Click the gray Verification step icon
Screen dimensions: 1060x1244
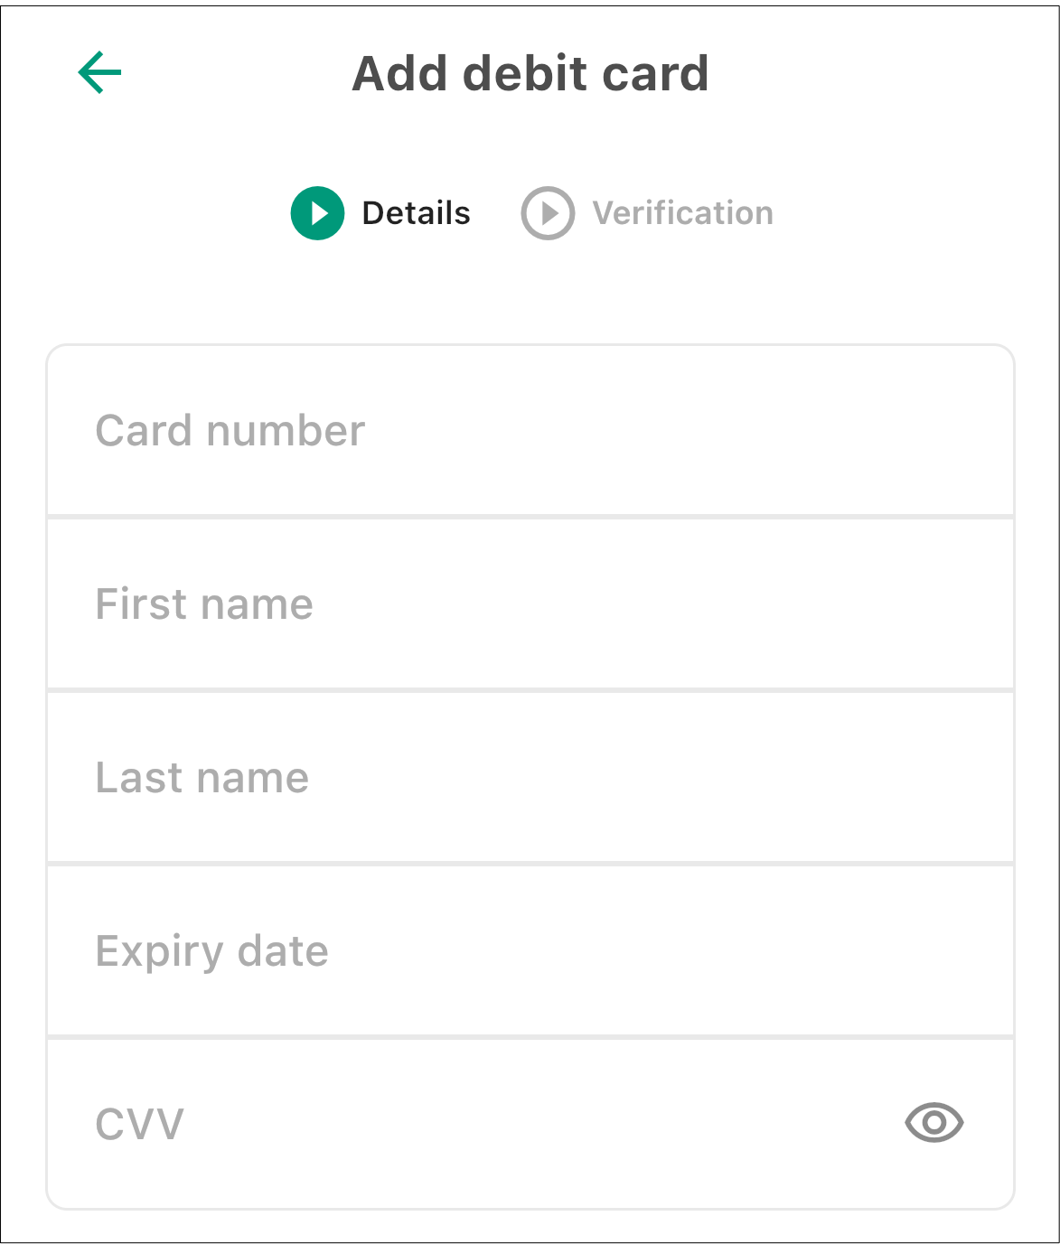coord(548,213)
